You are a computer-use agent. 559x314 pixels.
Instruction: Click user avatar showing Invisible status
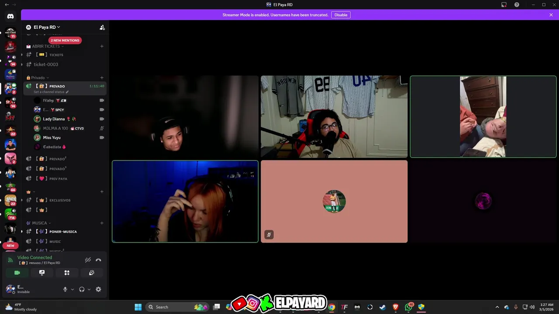tap(10, 289)
